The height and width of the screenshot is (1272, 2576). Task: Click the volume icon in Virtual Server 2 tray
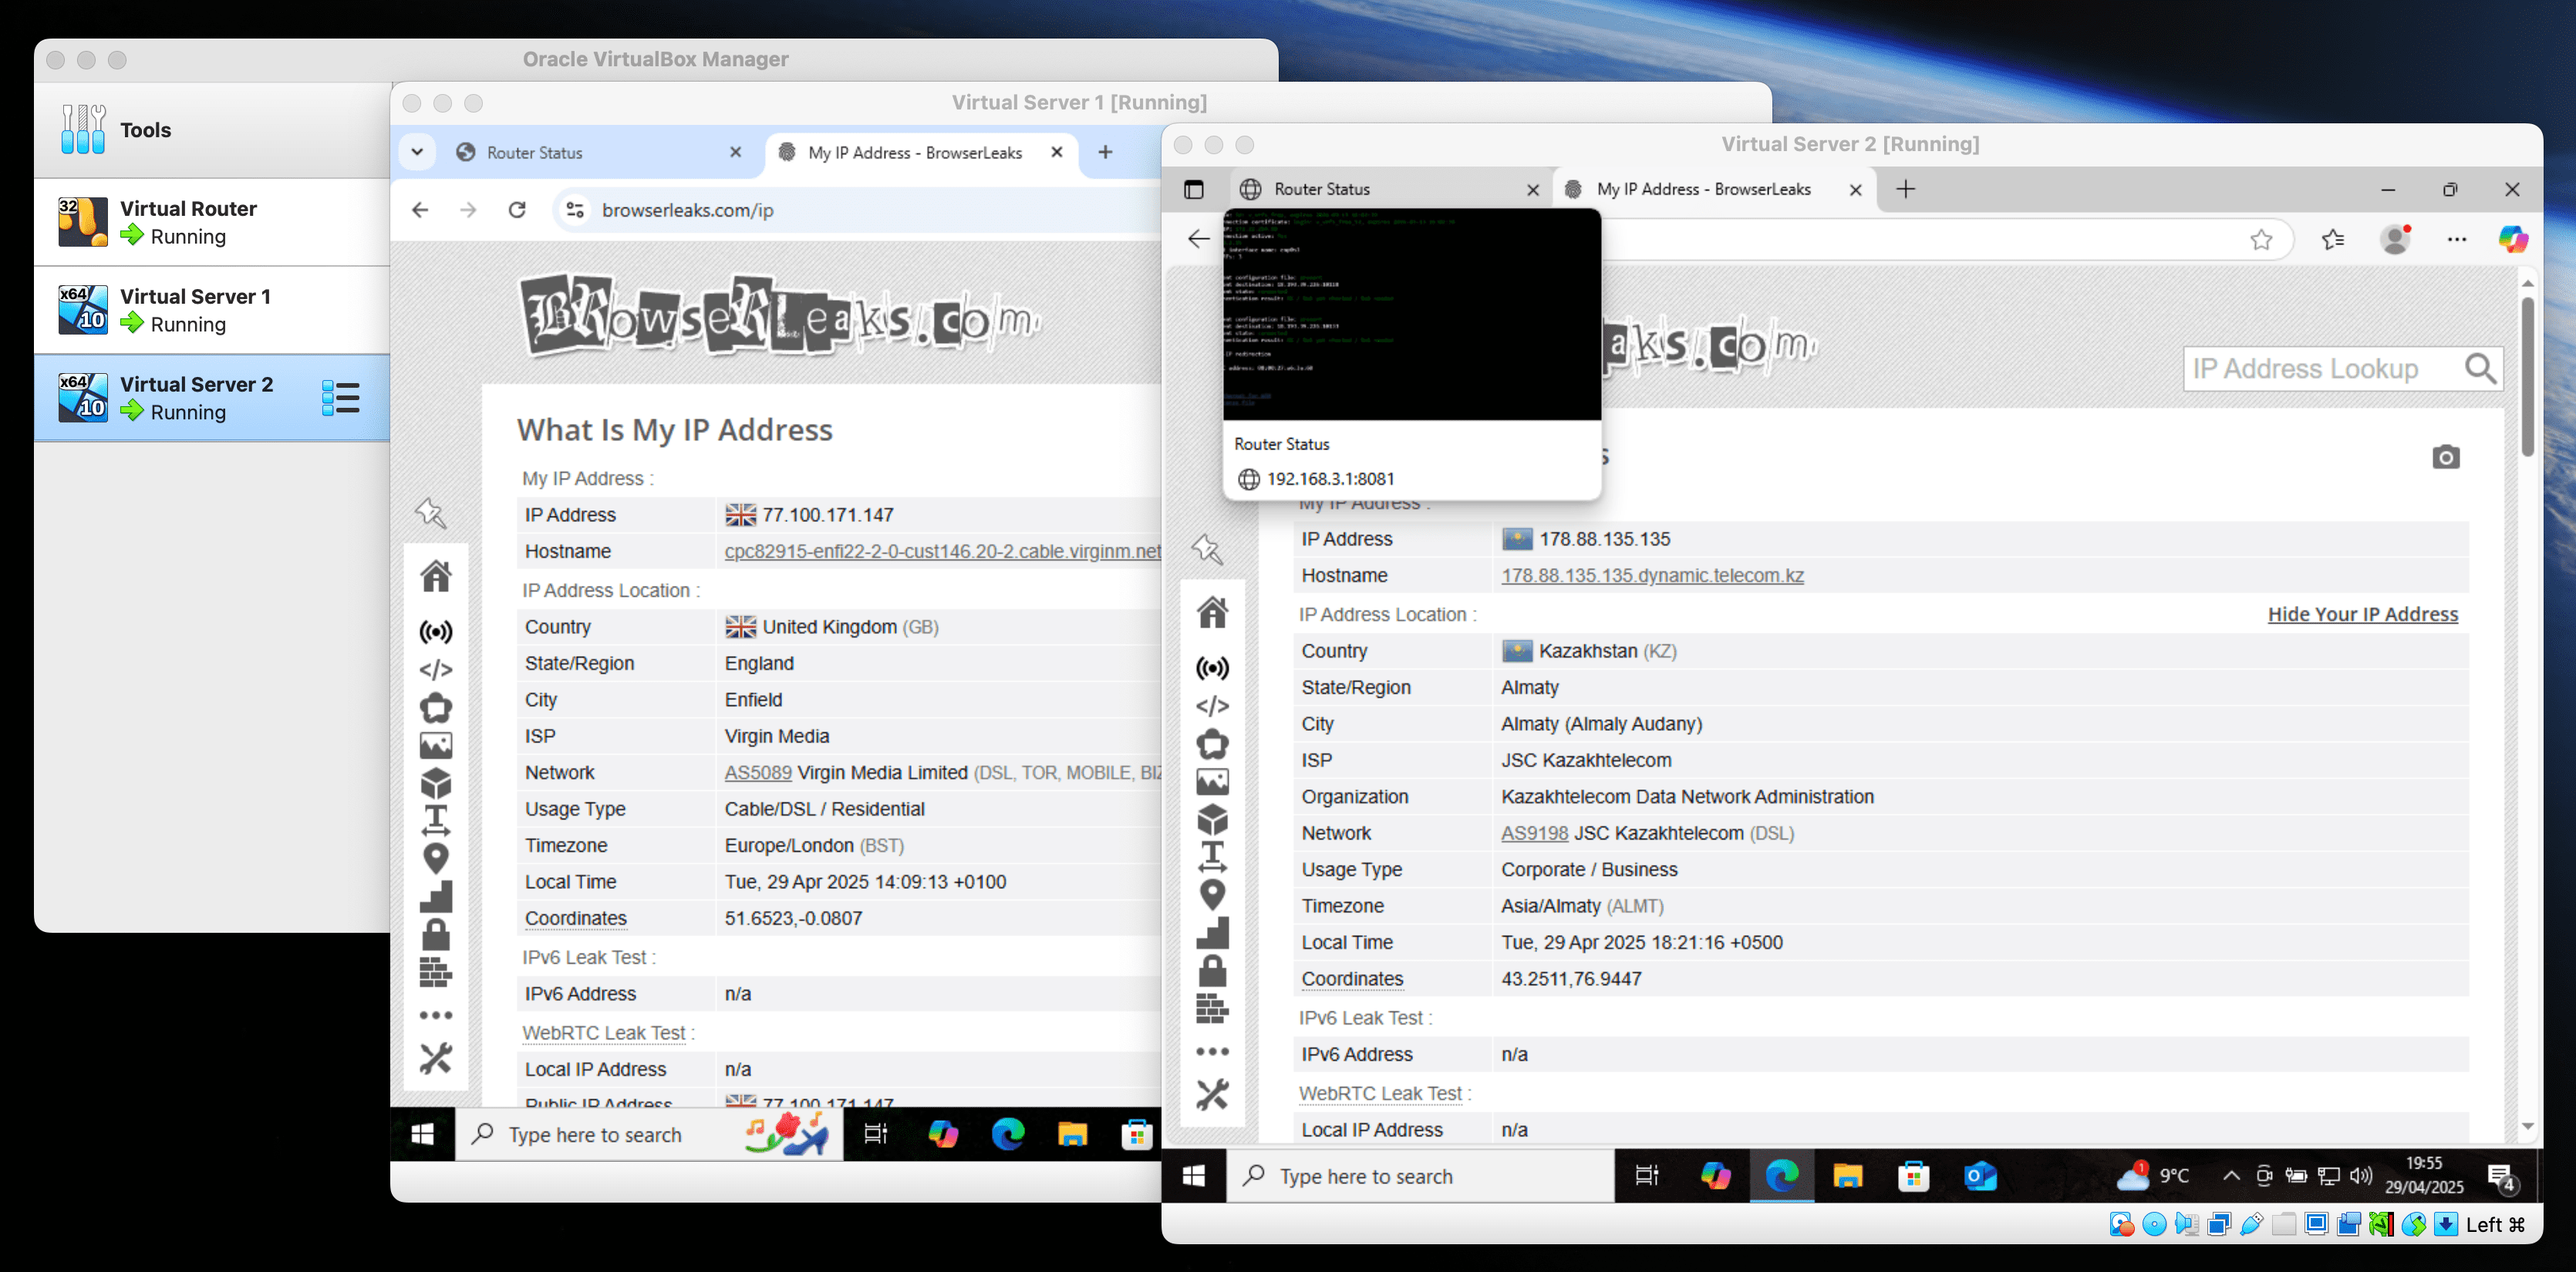[x=2360, y=1176]
